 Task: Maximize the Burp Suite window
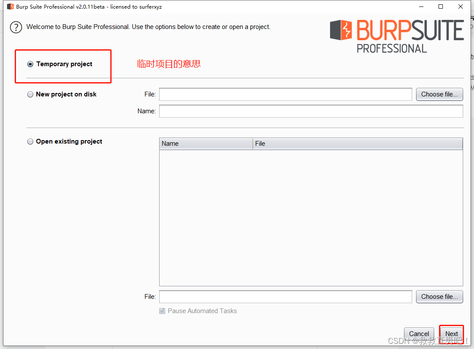[x=441, y=6]
